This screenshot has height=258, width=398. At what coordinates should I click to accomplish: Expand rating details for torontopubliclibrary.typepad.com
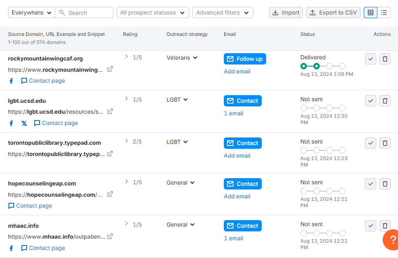coord(126,141)
